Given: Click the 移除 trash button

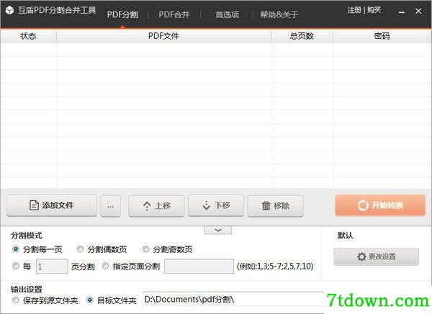Looking at the screenshot, I should (x=275, y=206).
